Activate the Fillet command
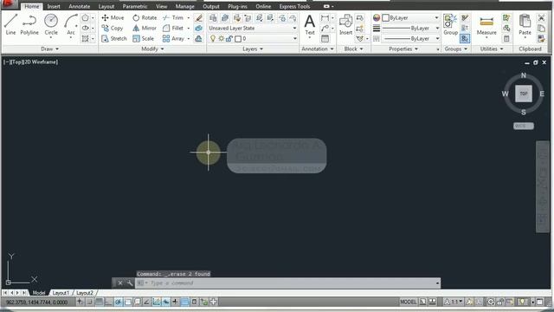Viewport: 554px width, 312px height. 173,28
